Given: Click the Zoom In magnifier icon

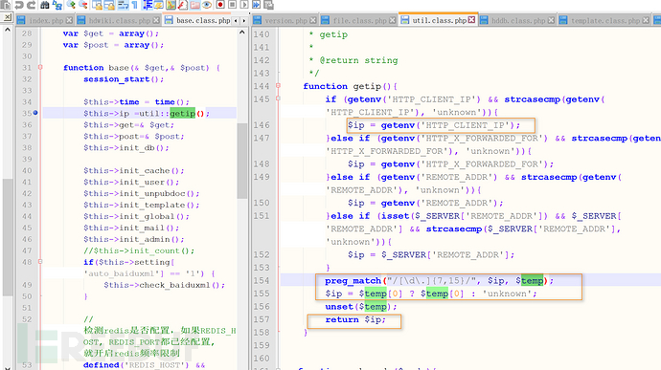Looking at the screenshot, I should [x=71, y=5].
